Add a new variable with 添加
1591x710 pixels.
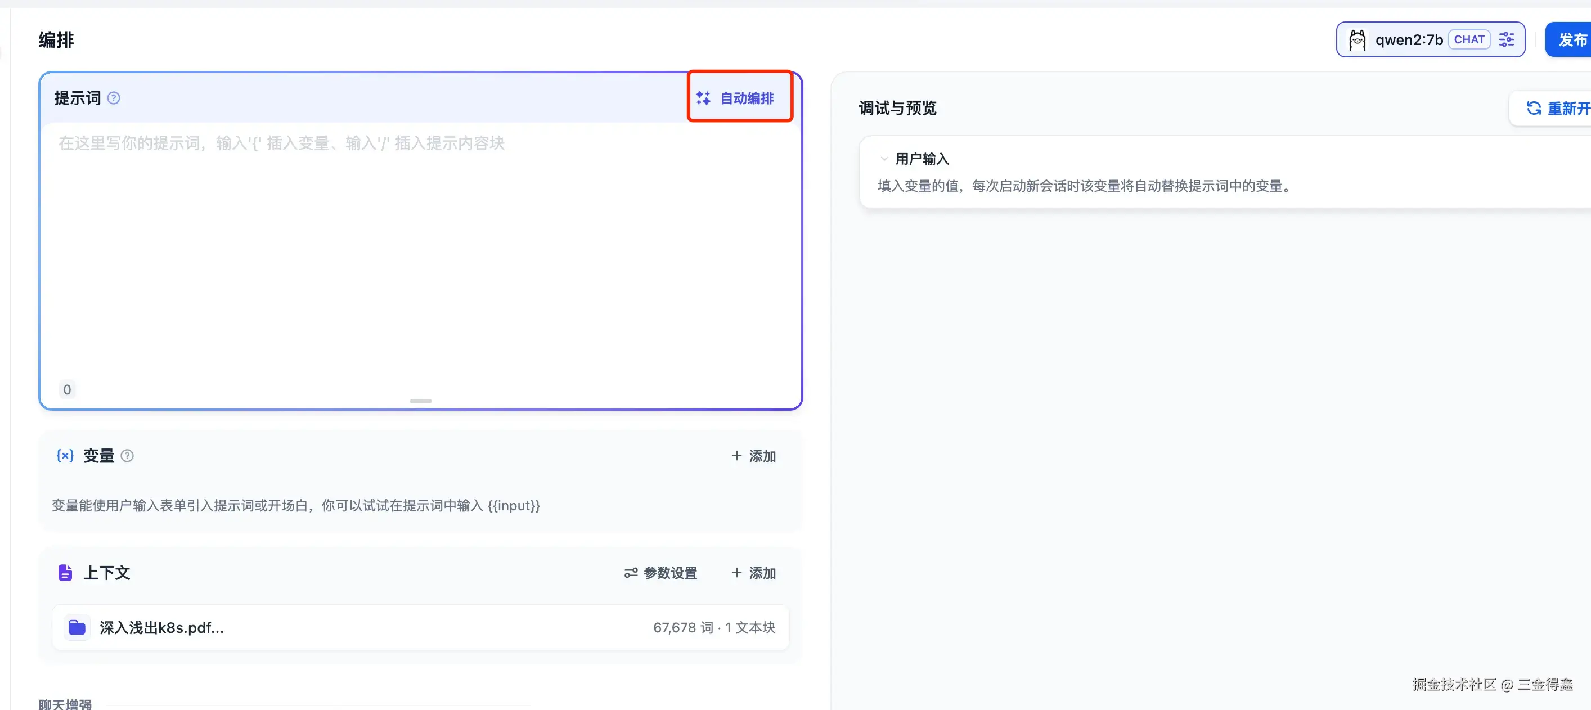pyautogui.click(x=753, y=456)
